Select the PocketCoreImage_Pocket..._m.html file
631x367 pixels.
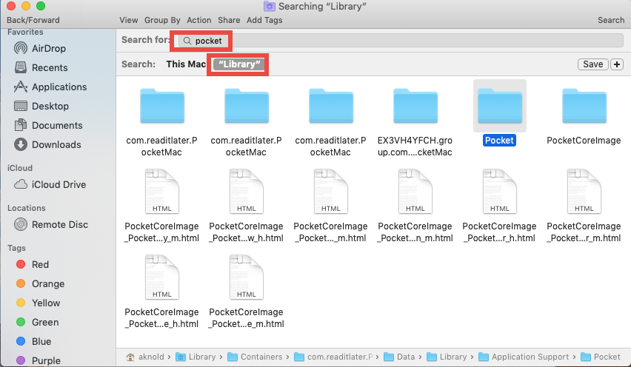[x=330, y=206]
